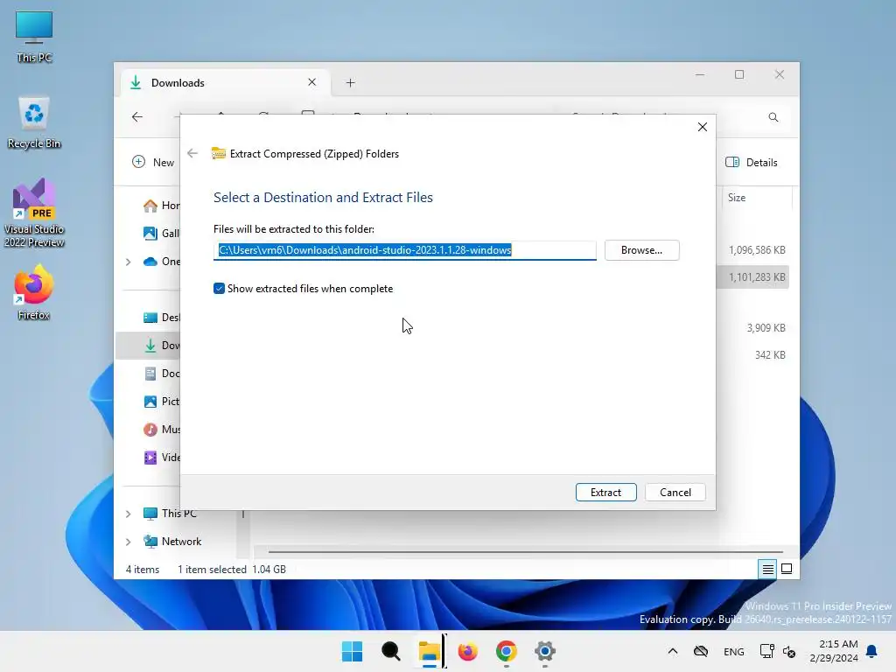Open Browse… to choose destination folder
The height and width of the screenshot is (672, 896).
pos(641,250)
